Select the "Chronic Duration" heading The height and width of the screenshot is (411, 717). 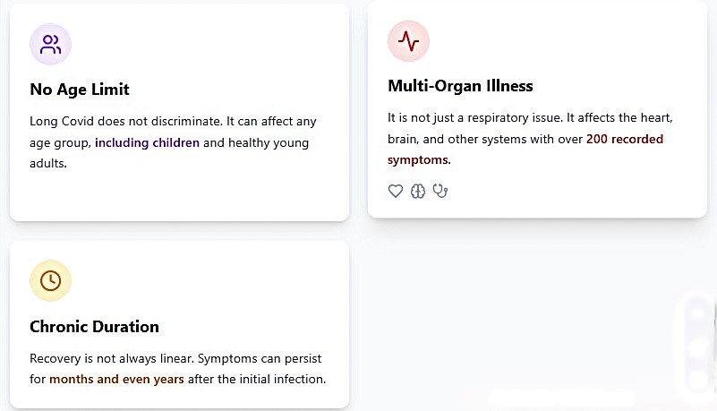94,327
